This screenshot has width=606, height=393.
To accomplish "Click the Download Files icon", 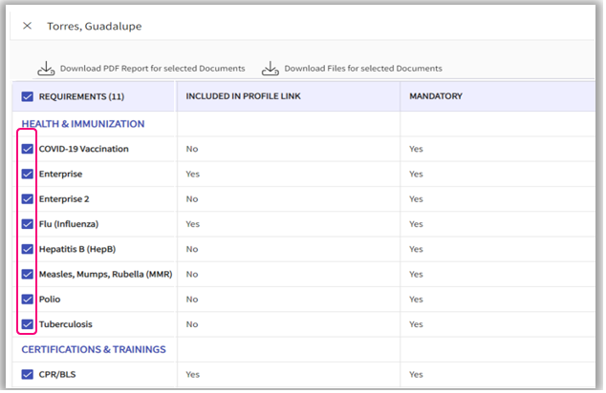I will pyautogui.click(x=271, y=68).
